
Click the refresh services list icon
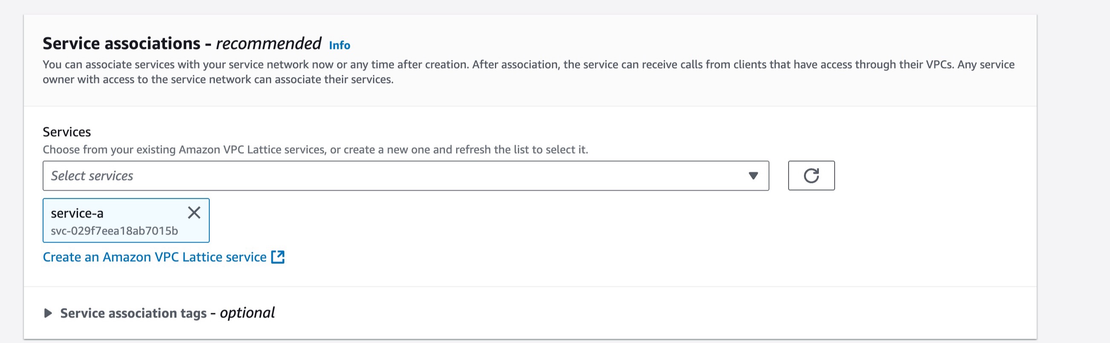pos(811,176)
